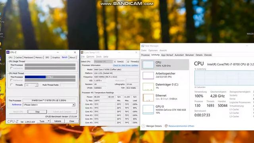Viewport: 254px width, 143px height.
Task: Open the Tools menu in Core Temp
Action: pos(99,56)
